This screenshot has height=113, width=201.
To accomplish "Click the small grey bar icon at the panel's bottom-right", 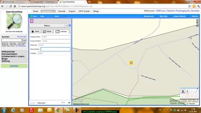I will pyautogui.click(x=69, y=103).
